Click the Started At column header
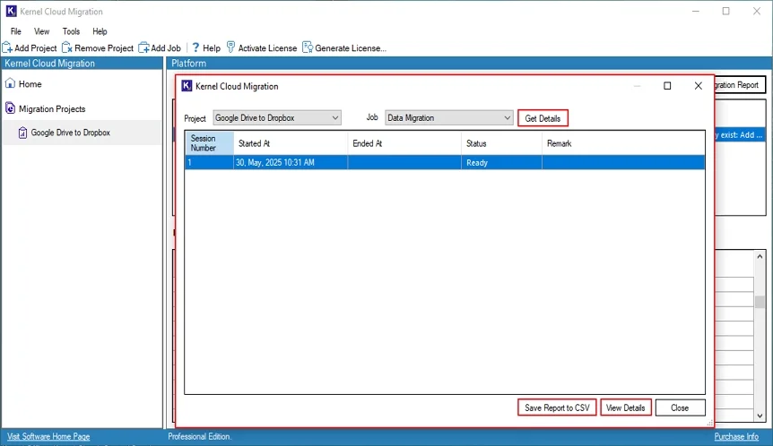Screen dimensions: 773x446 (291, 143)
